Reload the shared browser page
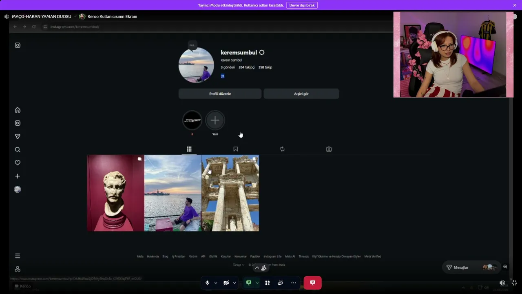Viewport: 522px width, 294px height. point(34,27)
